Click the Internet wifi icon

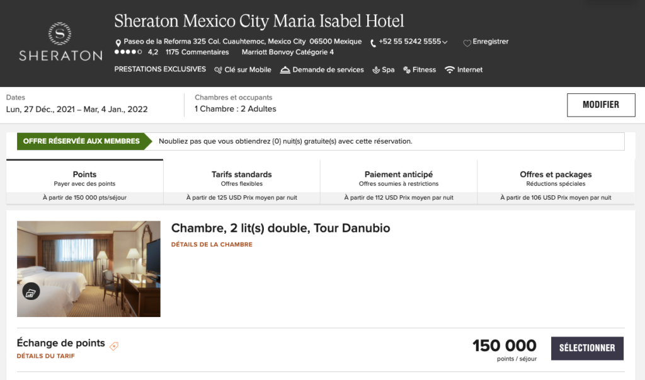pos(449,70)
